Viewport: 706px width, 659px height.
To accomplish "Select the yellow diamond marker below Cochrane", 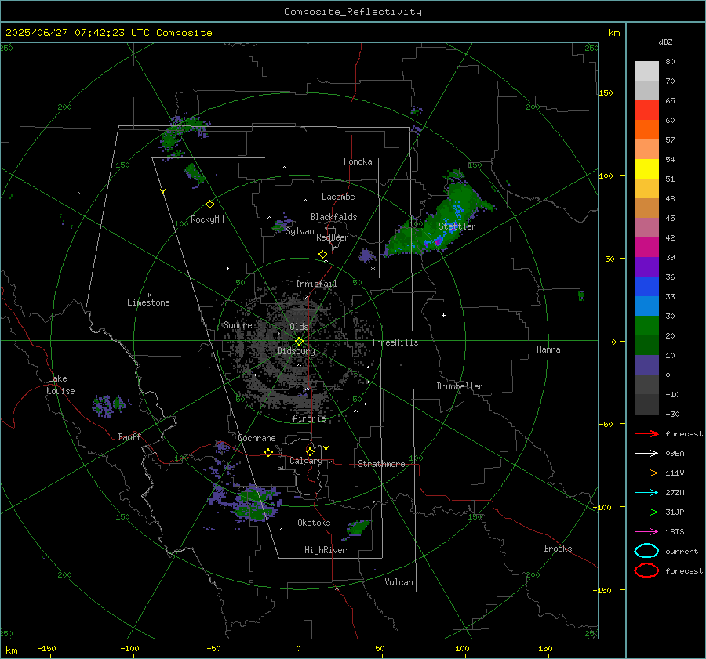I will [x=268, y=452].
